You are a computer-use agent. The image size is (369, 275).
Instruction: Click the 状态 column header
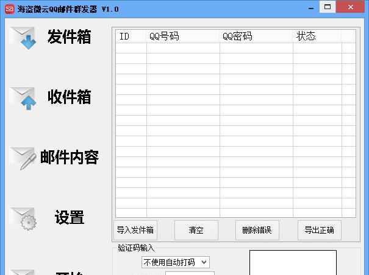[x=317, y=36]
